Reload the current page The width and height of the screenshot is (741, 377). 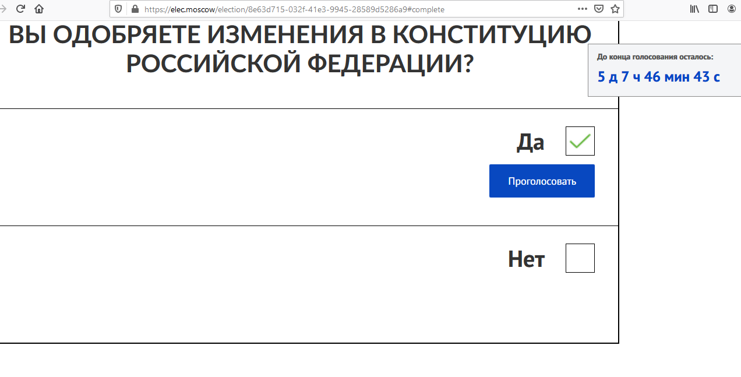point(20,9)
